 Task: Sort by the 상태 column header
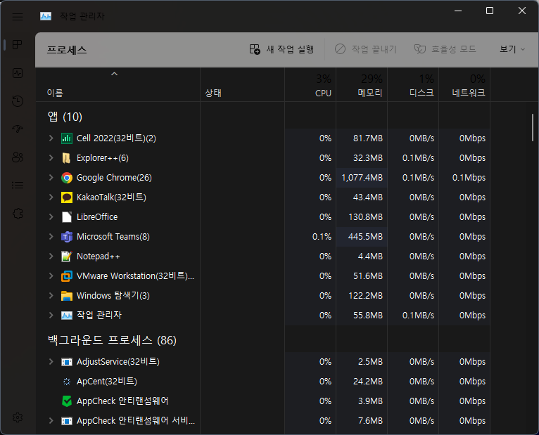tap(242, 85)
